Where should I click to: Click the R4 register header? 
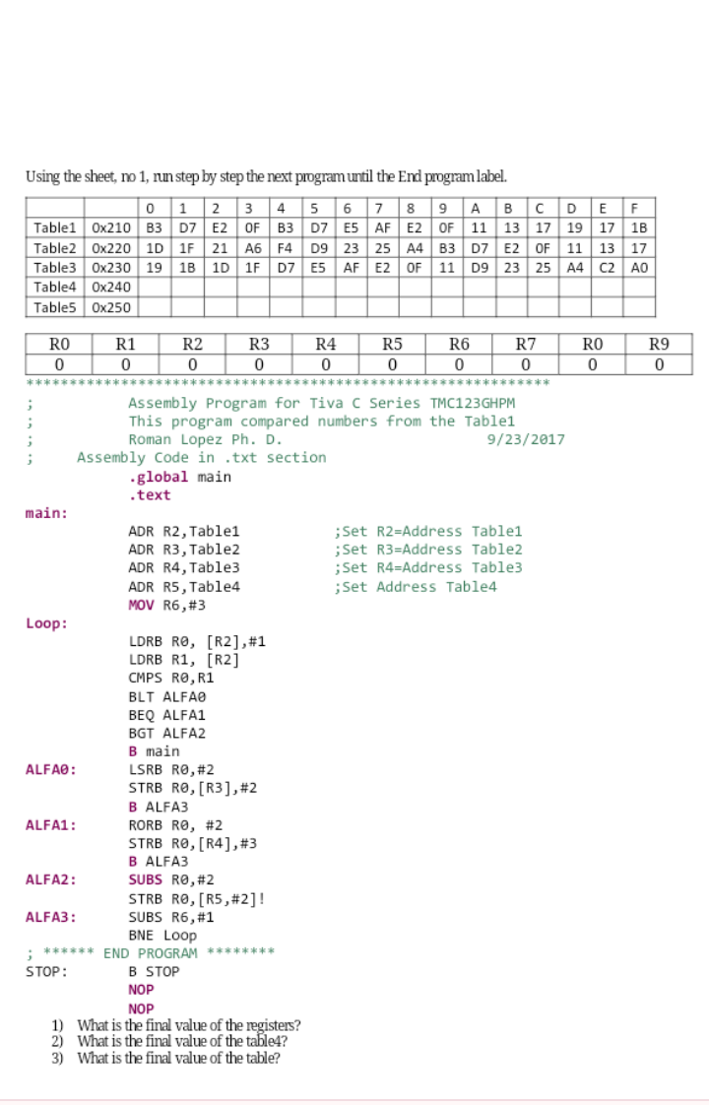(x=326, y=344)
